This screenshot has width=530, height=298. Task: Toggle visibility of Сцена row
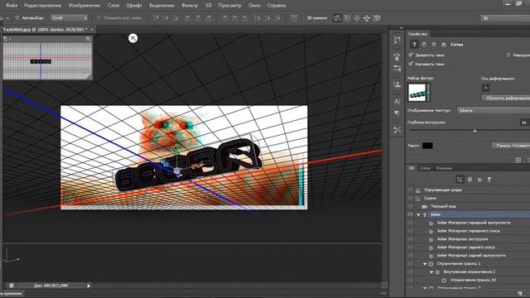click(410, 198)
